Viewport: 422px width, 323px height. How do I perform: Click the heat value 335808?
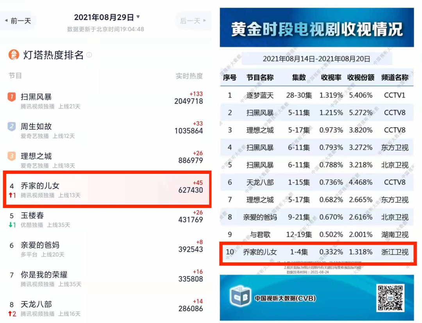pos(191,279)
